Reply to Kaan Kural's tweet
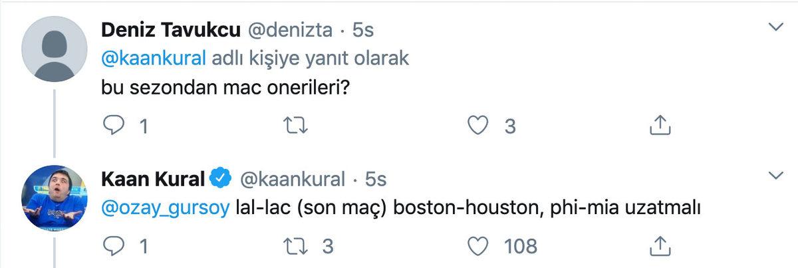This screenshot has width=798, height=268. point(114,246)
